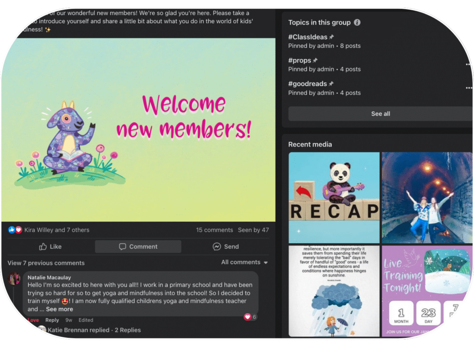Viewport: 474px width, 347px height.
Task: View edit history via Edited label
Action: (x=86, y=320)
